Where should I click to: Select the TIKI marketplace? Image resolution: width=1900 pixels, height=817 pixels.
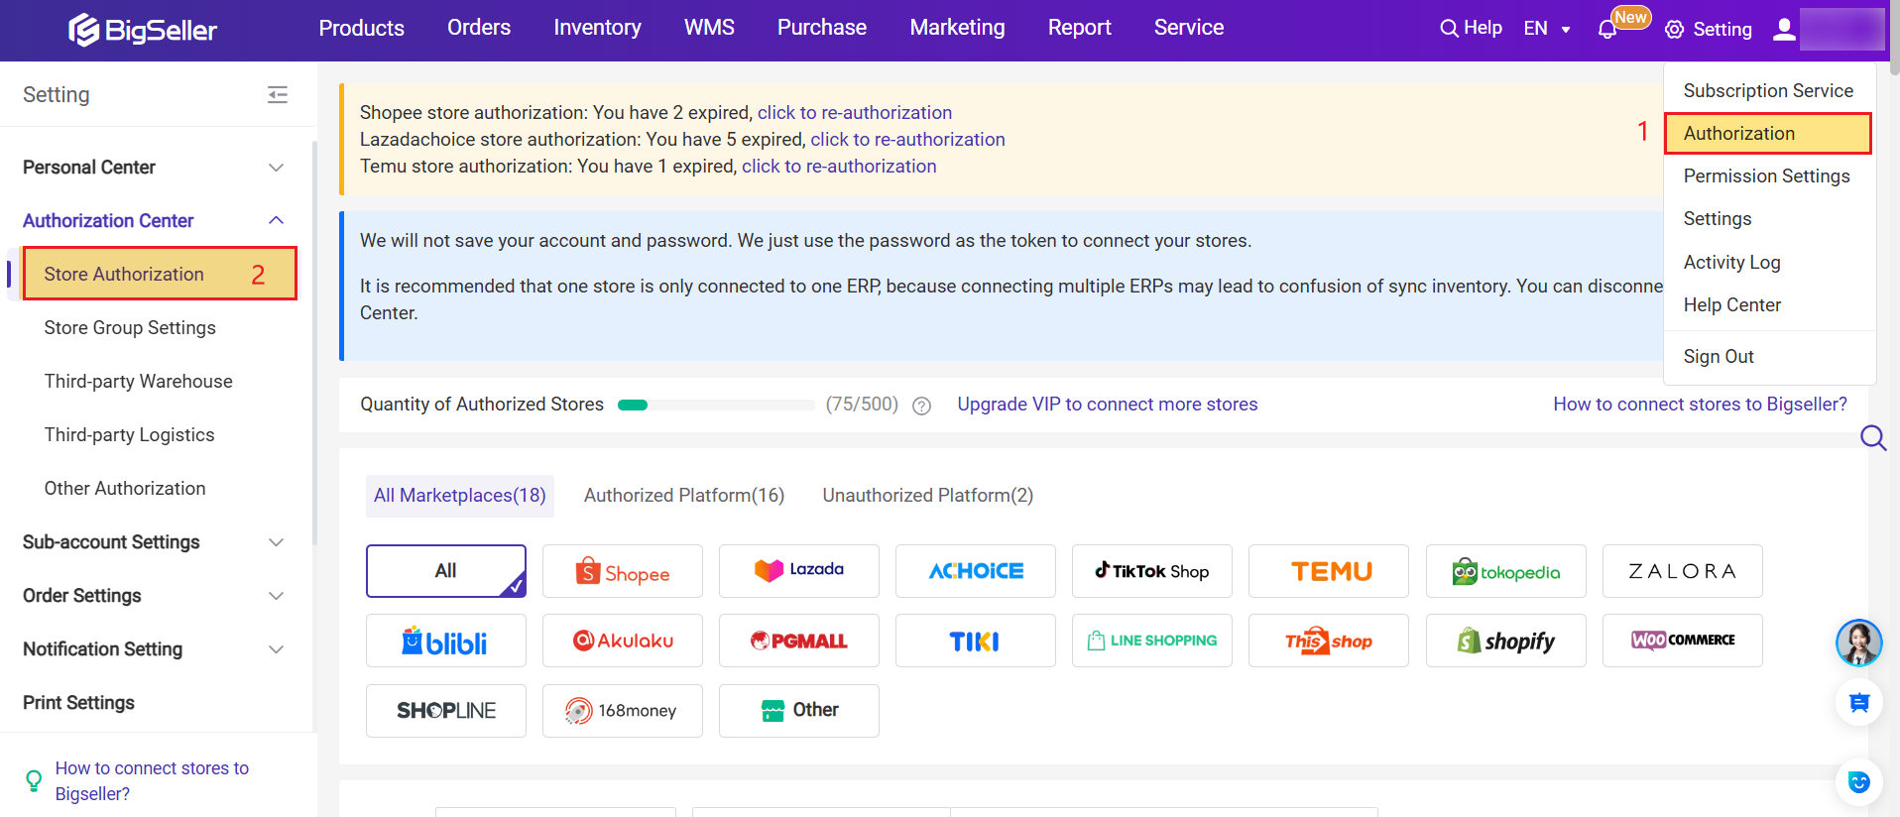976,641
